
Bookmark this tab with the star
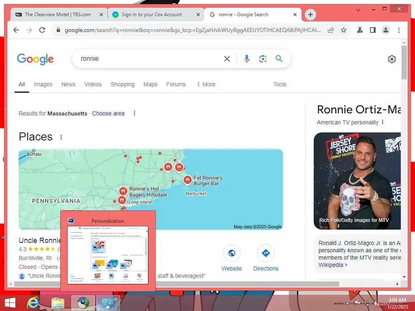(x=344, y=30)
